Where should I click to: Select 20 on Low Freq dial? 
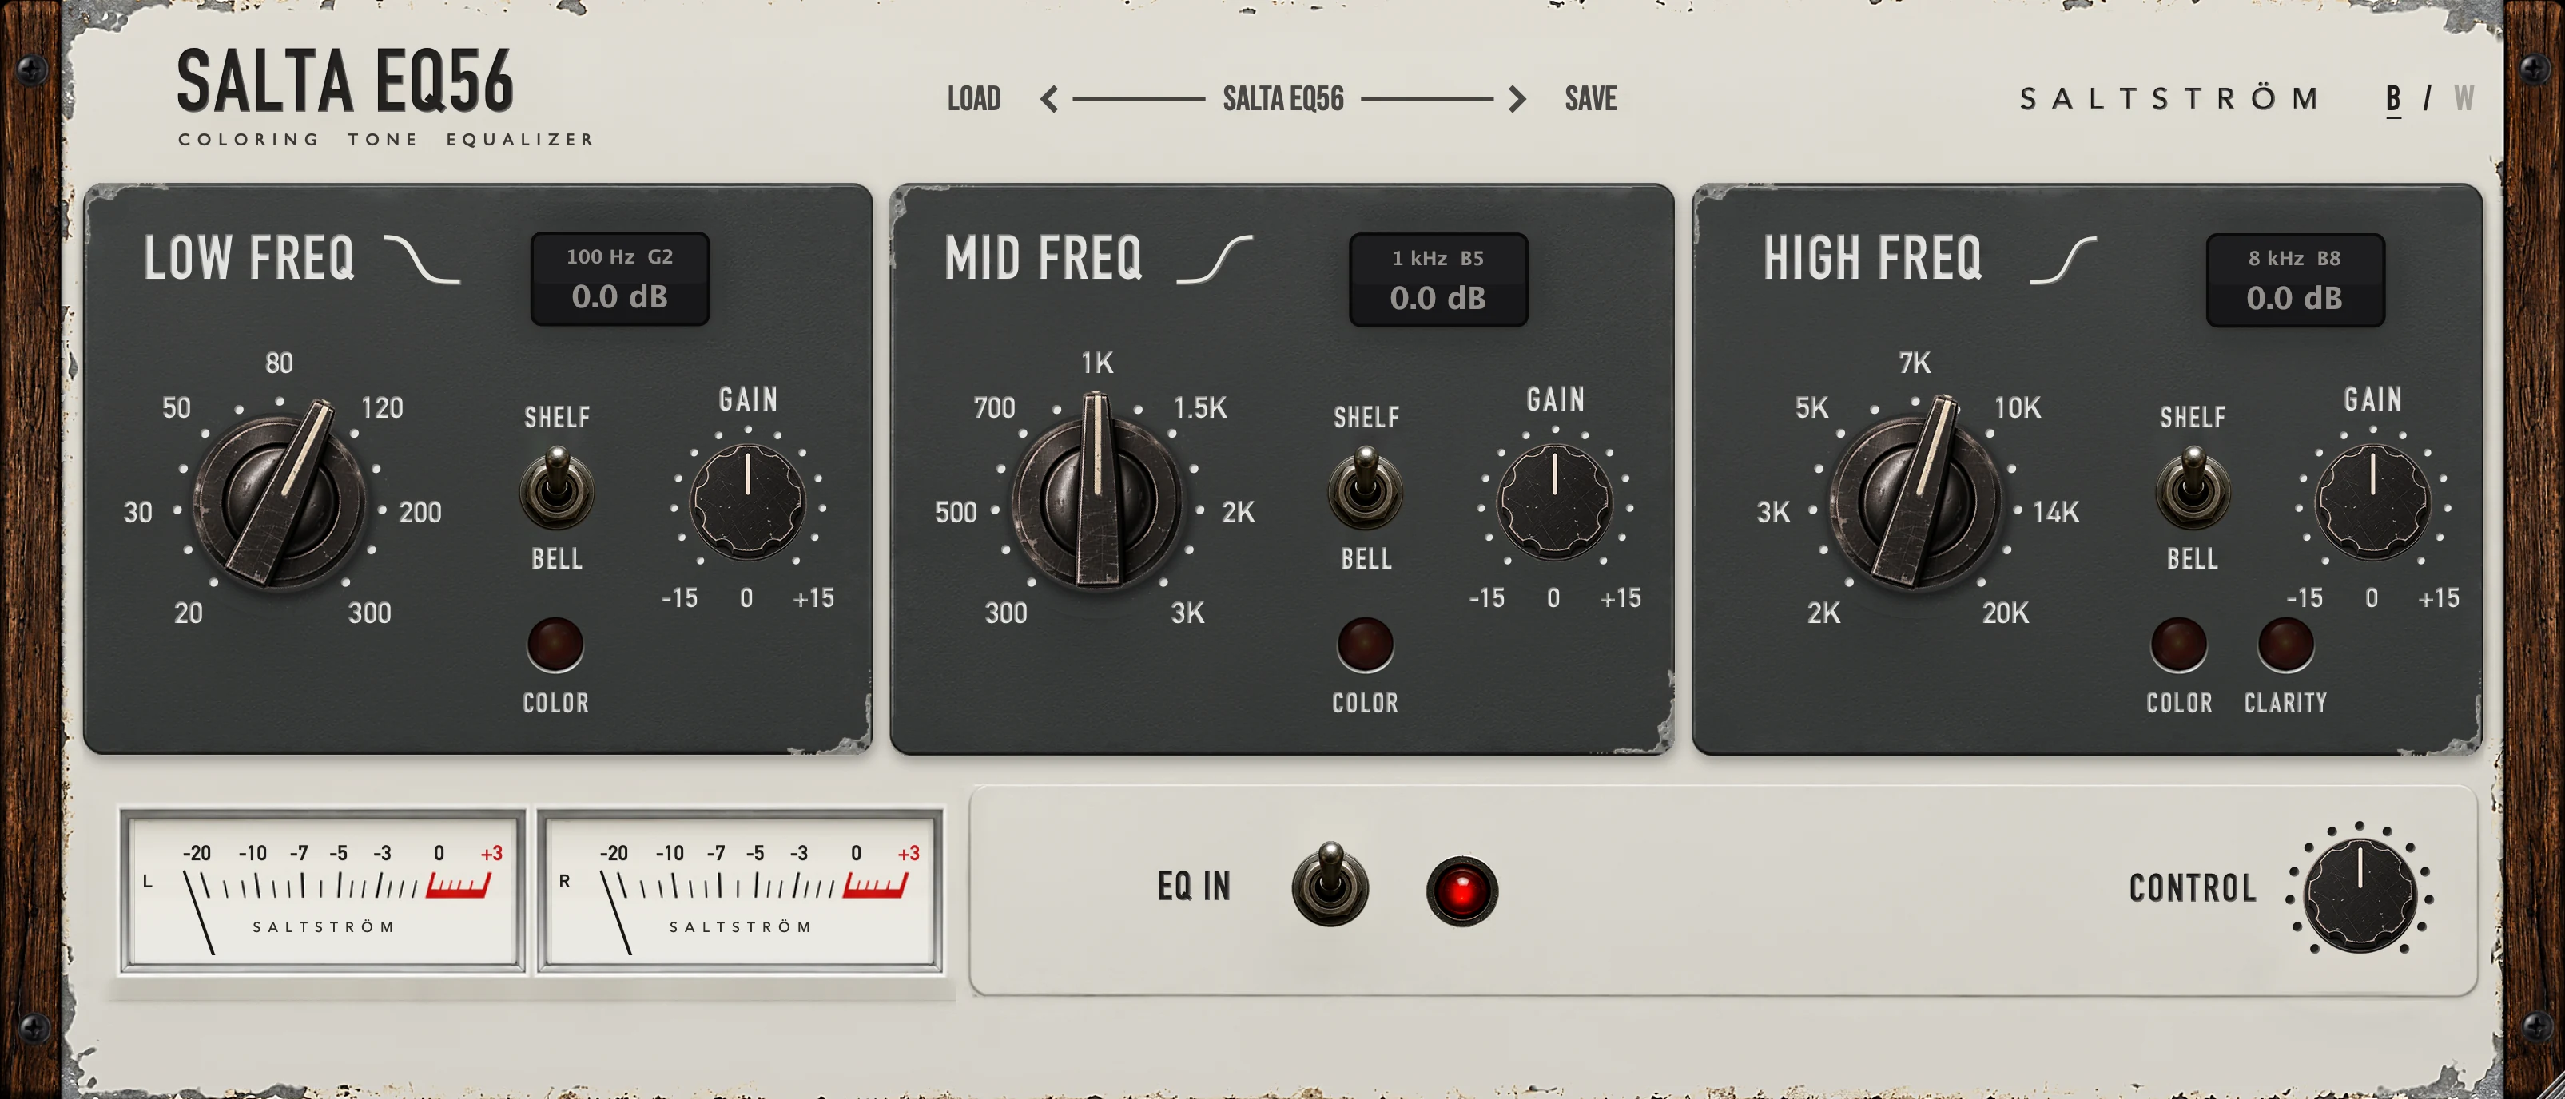tap(189, 613)
